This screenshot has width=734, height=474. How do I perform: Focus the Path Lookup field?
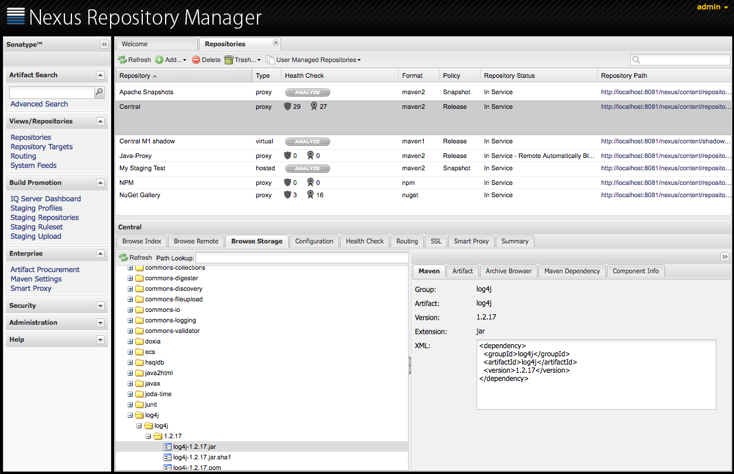tap(301, 258)
